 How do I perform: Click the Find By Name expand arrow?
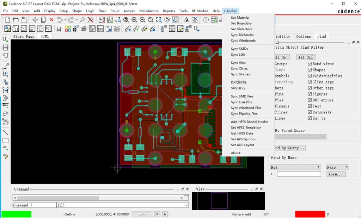click(x=272, y=174)
